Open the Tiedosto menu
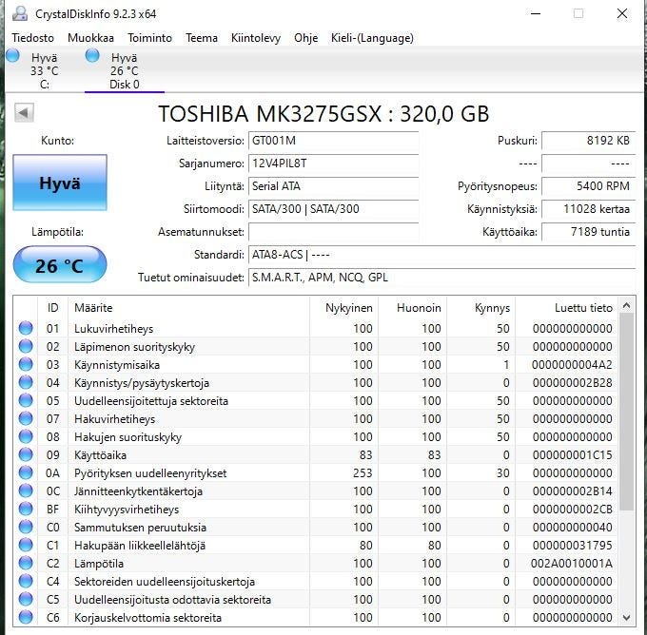 33,38
